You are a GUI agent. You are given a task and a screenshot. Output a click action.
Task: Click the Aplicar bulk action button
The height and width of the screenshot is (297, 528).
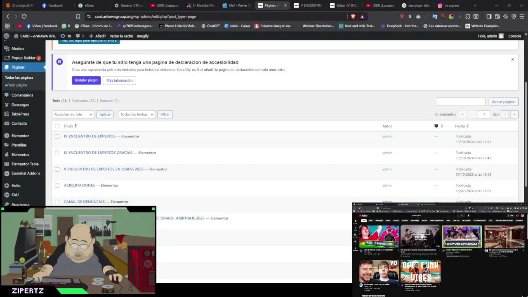click(x=105, y=114)
